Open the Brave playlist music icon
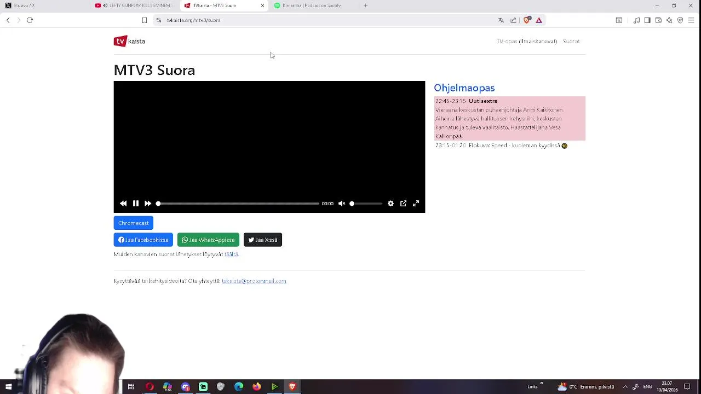The image size is (701, 394). 636,20
